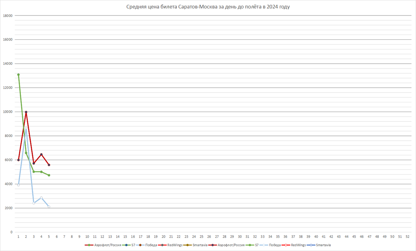Image resolution: width=416 pixels, height=251 pixels.
Task: Select the S7 legend entry with blue marker
Action: coord(129,245)
